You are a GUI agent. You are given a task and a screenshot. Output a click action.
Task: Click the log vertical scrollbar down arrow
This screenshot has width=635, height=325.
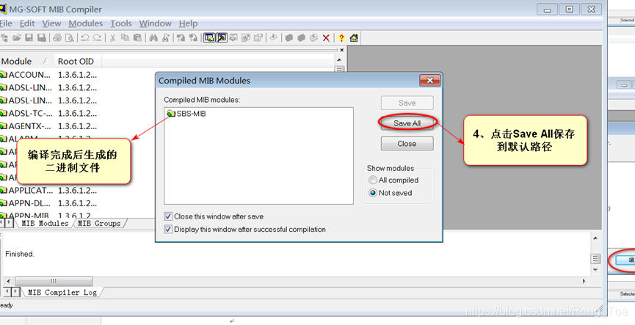pyautogui.click(x=595, y=270)
